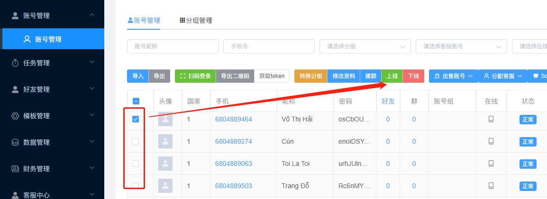Switch to the 分组管理 tab

coord(196,20)
